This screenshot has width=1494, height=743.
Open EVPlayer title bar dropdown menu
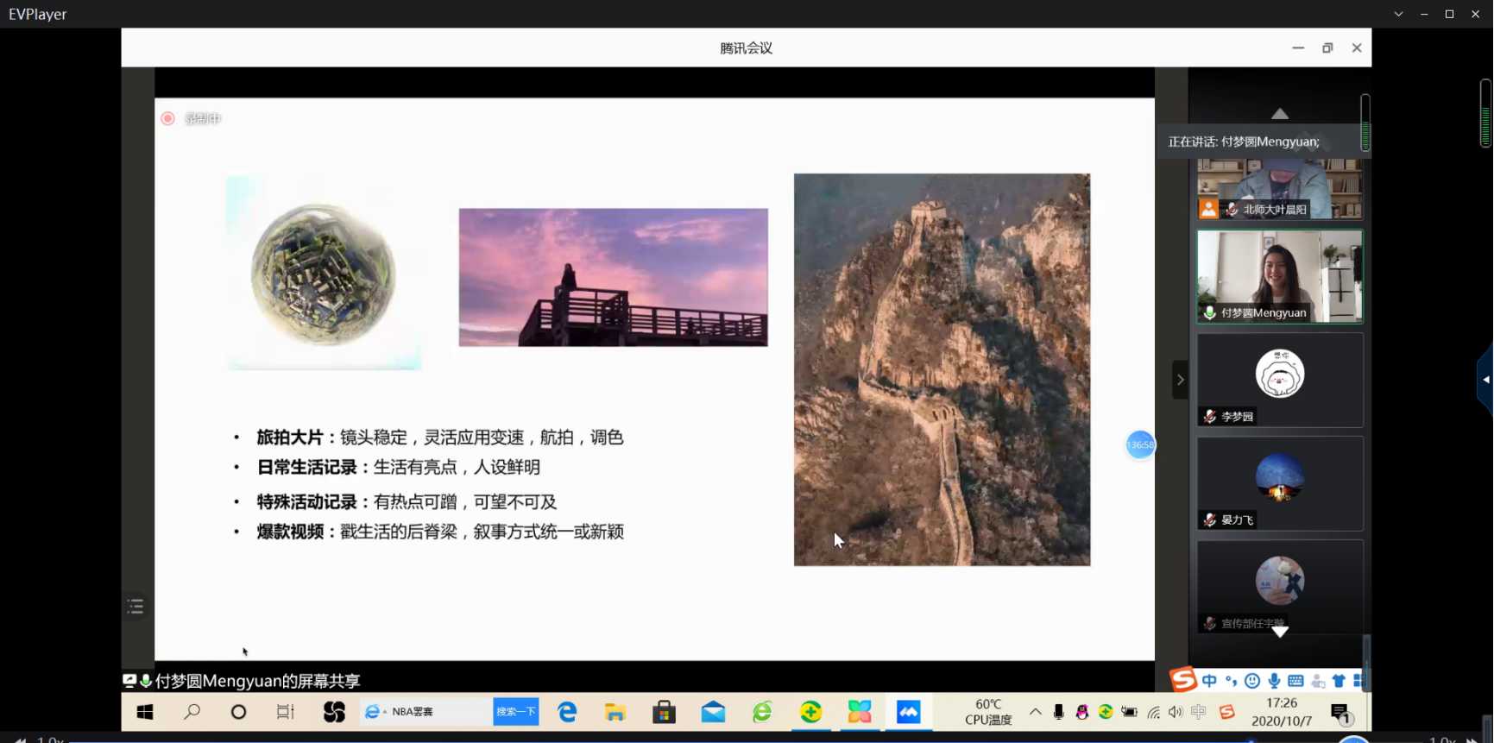tap(1398, 14)
